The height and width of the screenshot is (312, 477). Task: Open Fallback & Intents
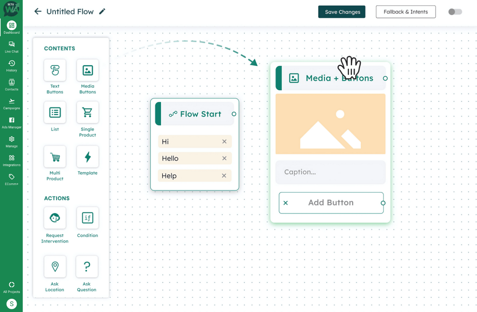(406, 12)
